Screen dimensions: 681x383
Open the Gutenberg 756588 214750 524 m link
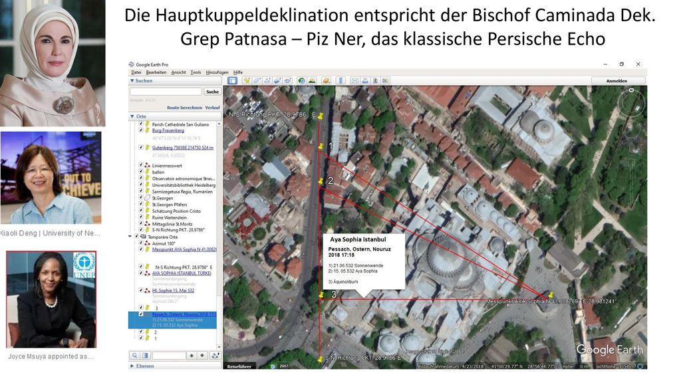(182, 148)
